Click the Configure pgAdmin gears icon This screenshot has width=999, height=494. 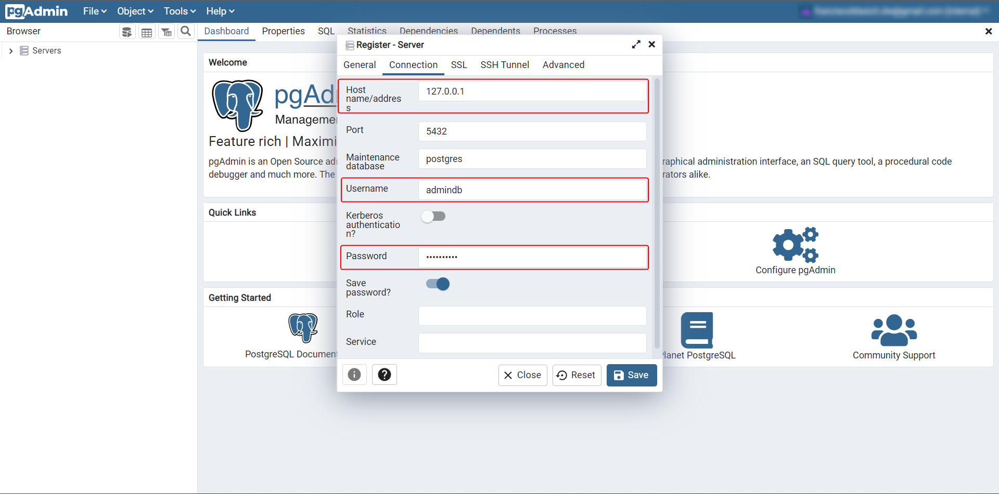(x=796, y=244)
